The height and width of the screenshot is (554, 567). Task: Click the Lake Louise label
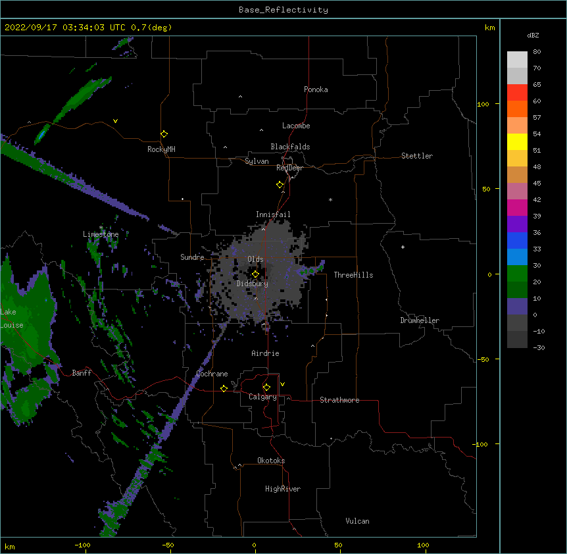click(x=12, y=318)
